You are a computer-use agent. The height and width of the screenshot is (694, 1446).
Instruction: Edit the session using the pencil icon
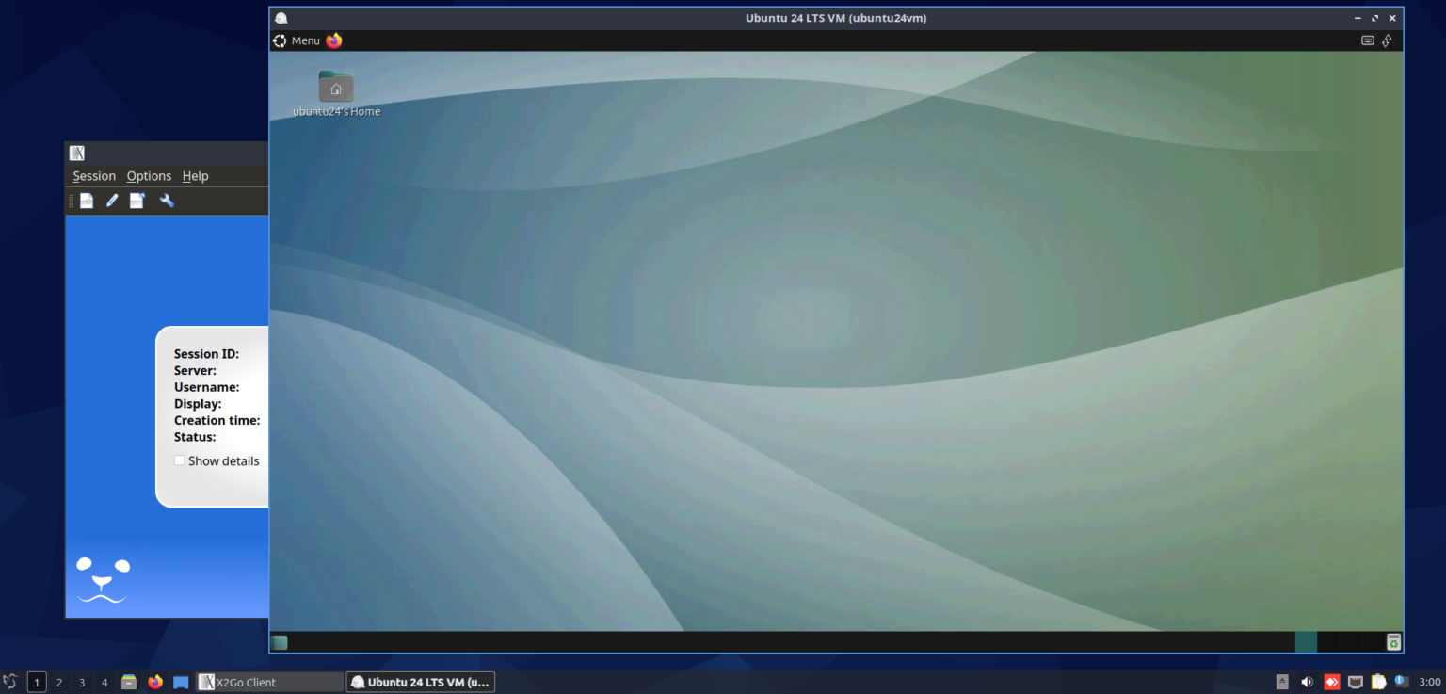(x=111, y=200)
